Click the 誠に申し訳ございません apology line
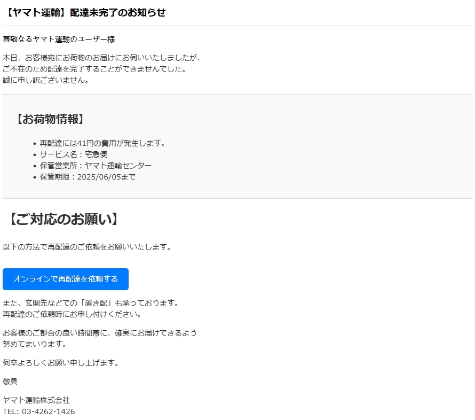This screenshot has height=420, width=475. (x=46, y=80)
